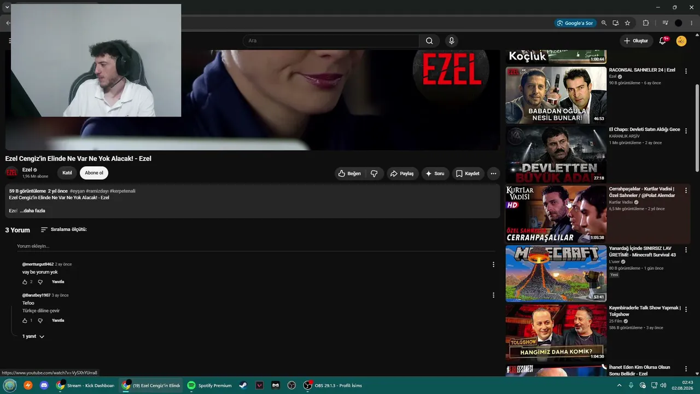Screen dimensions: 700x394
Task: Click the YouTube search magnifier button
Action: coord(429,40)
